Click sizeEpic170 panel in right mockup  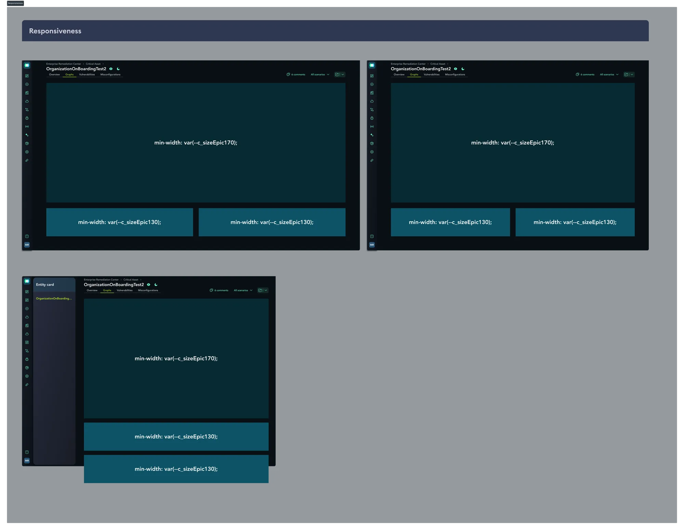513,143
